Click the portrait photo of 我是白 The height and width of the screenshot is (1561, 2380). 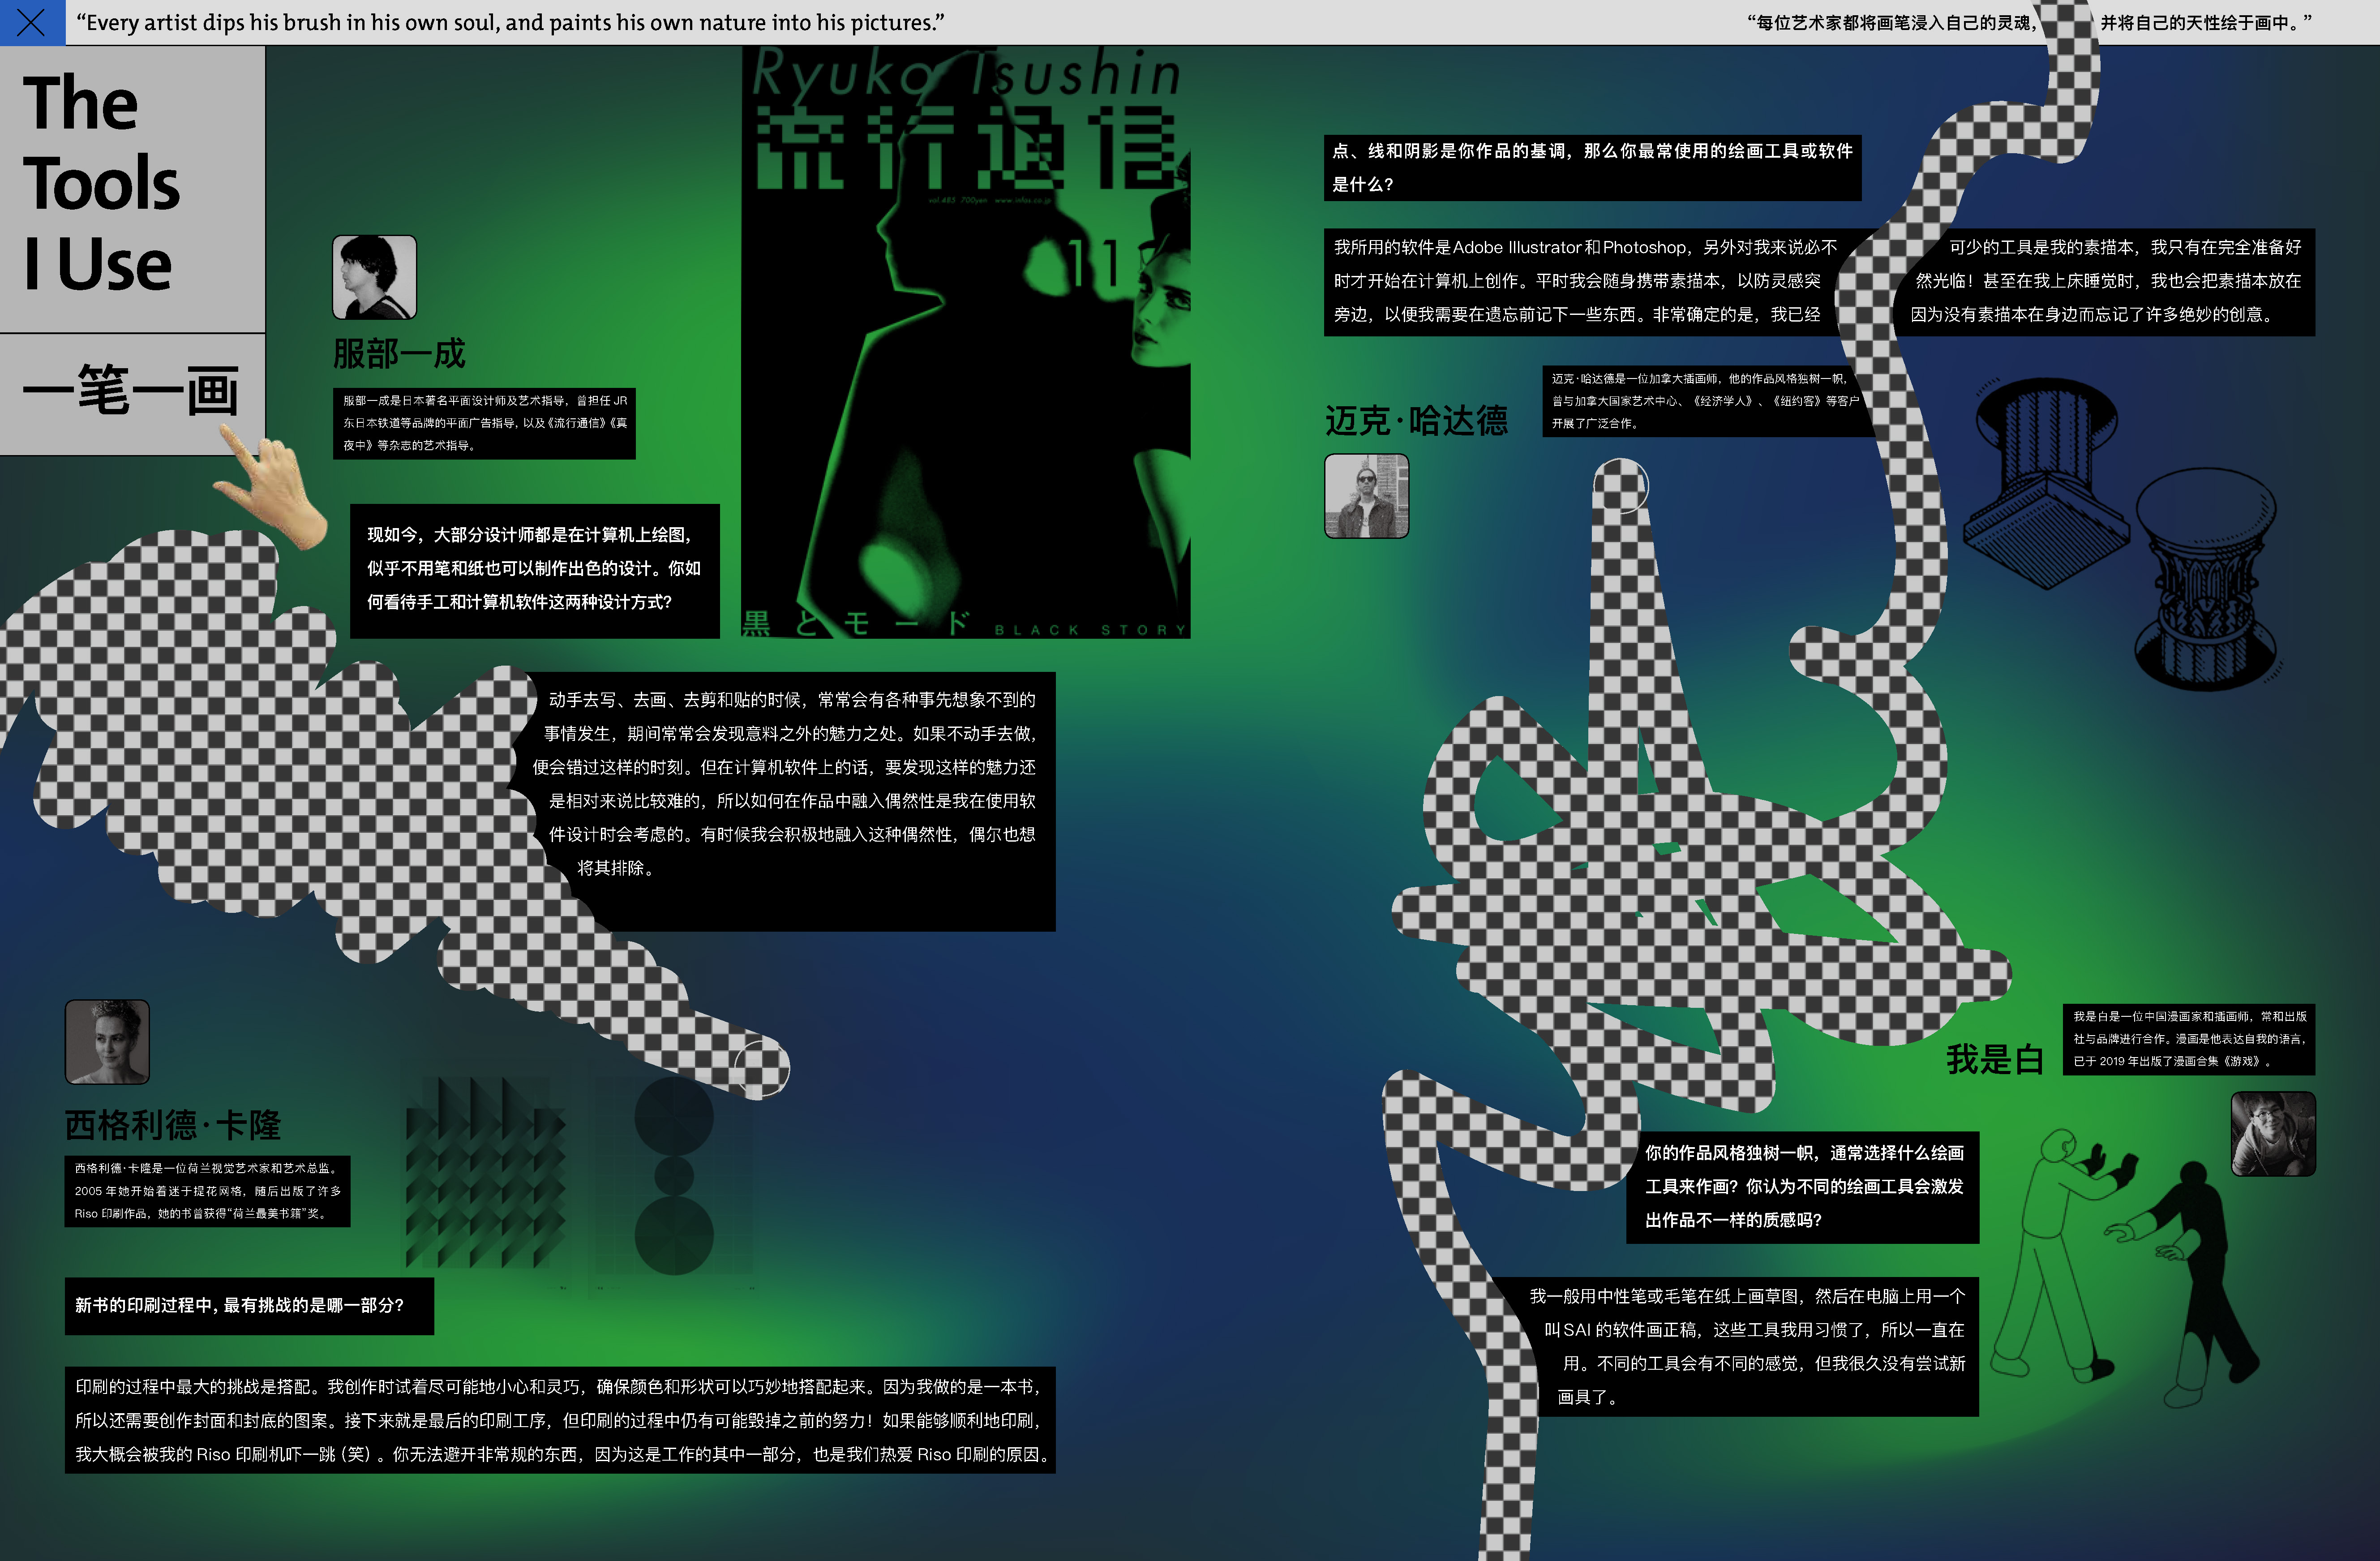coord(2273,1134)
